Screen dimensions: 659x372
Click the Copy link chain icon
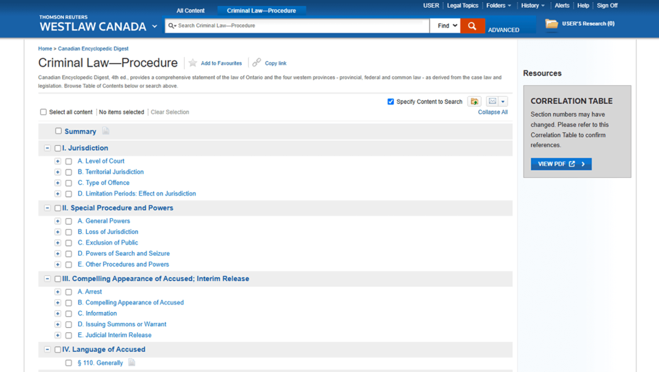[256, 62]
